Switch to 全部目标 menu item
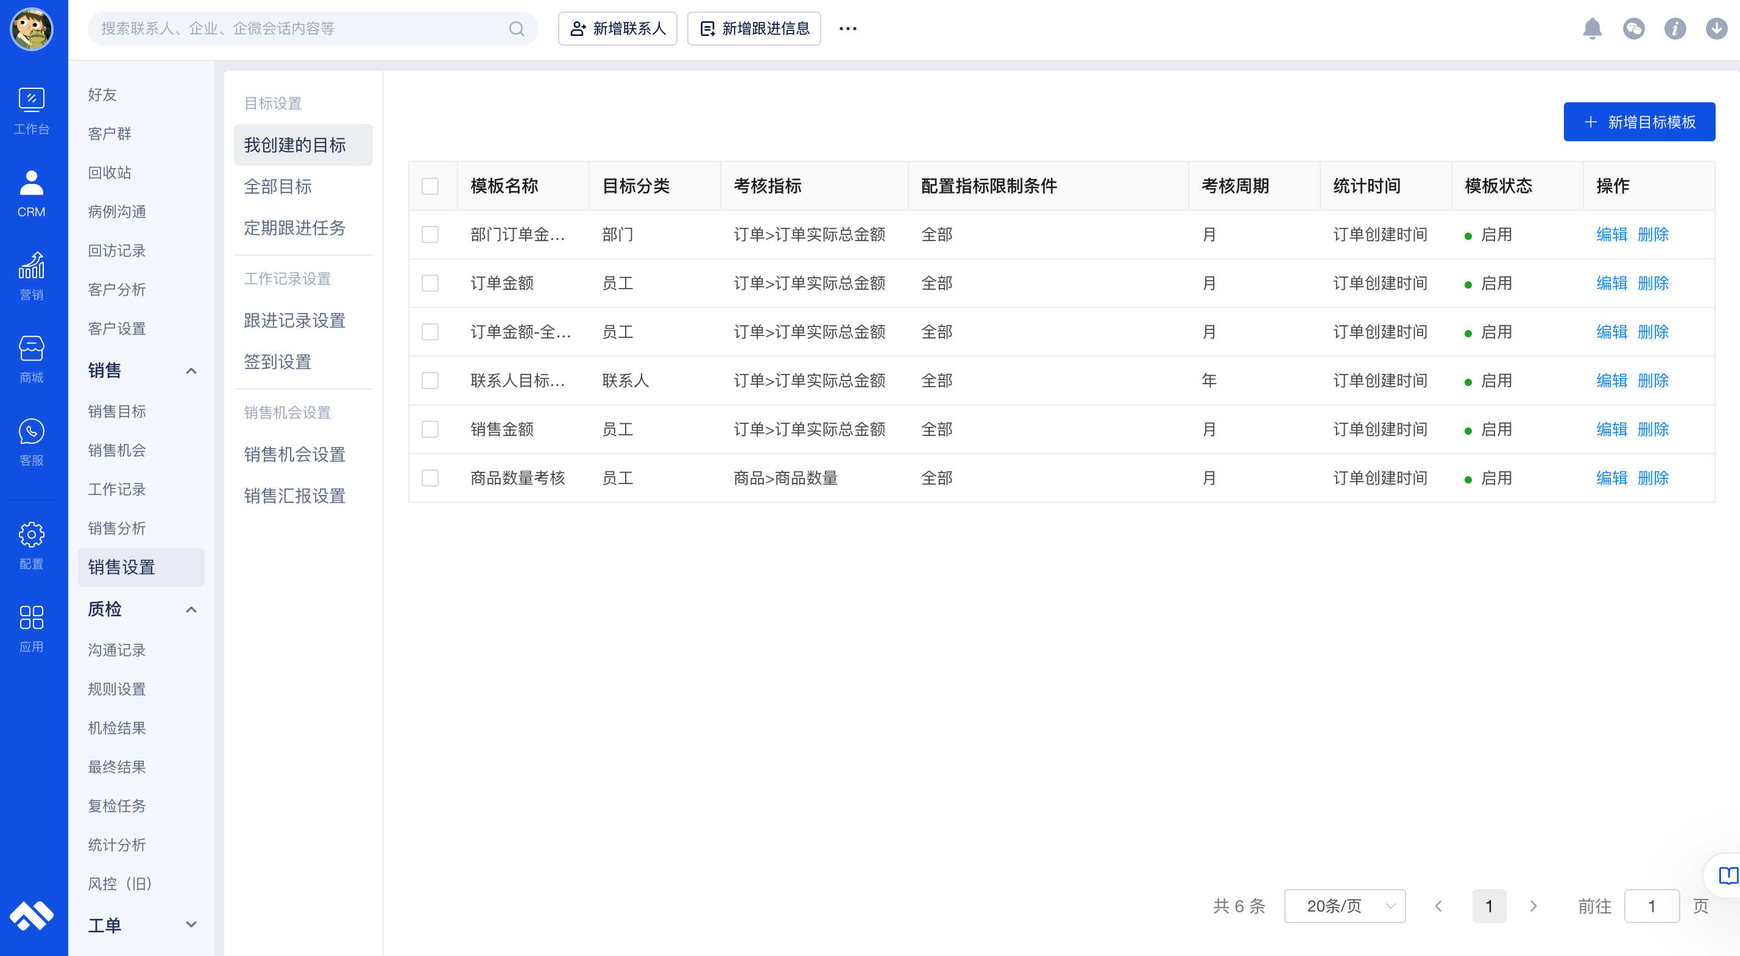 [x=278, y=186]
